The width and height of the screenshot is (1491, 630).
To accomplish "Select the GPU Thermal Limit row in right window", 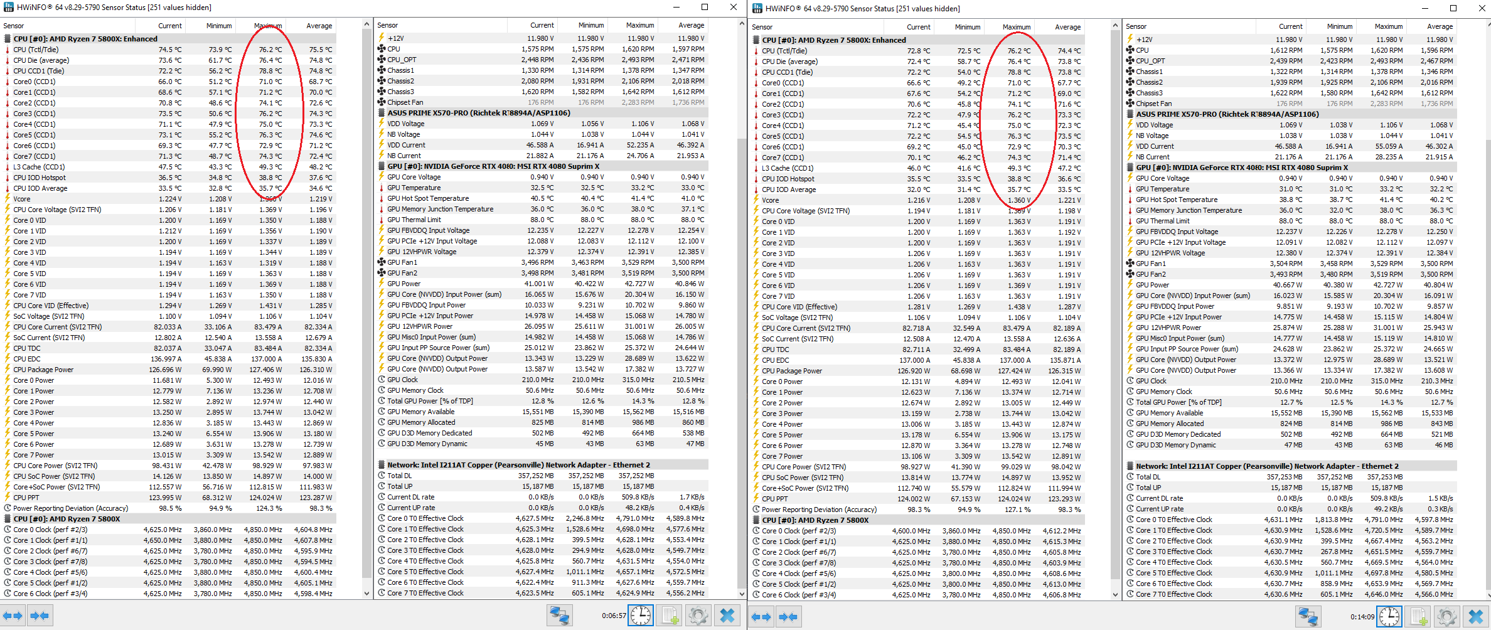I will click(1290, 221).
